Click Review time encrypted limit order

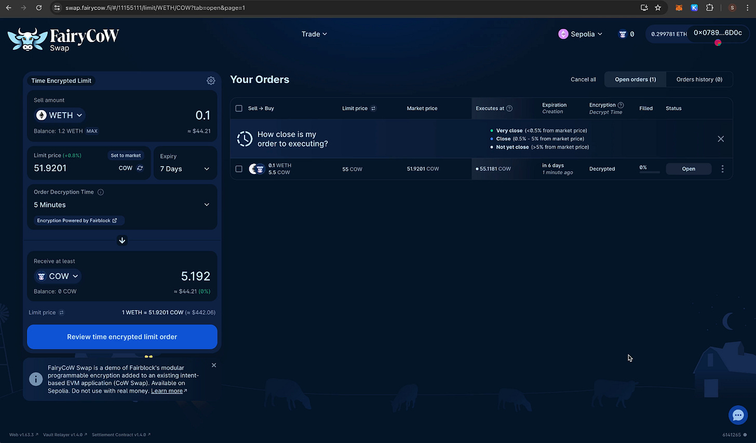point(122,337)
